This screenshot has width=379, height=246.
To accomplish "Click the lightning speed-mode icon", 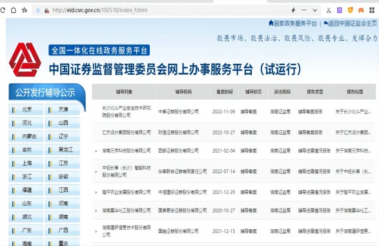I will click(293, 10).
